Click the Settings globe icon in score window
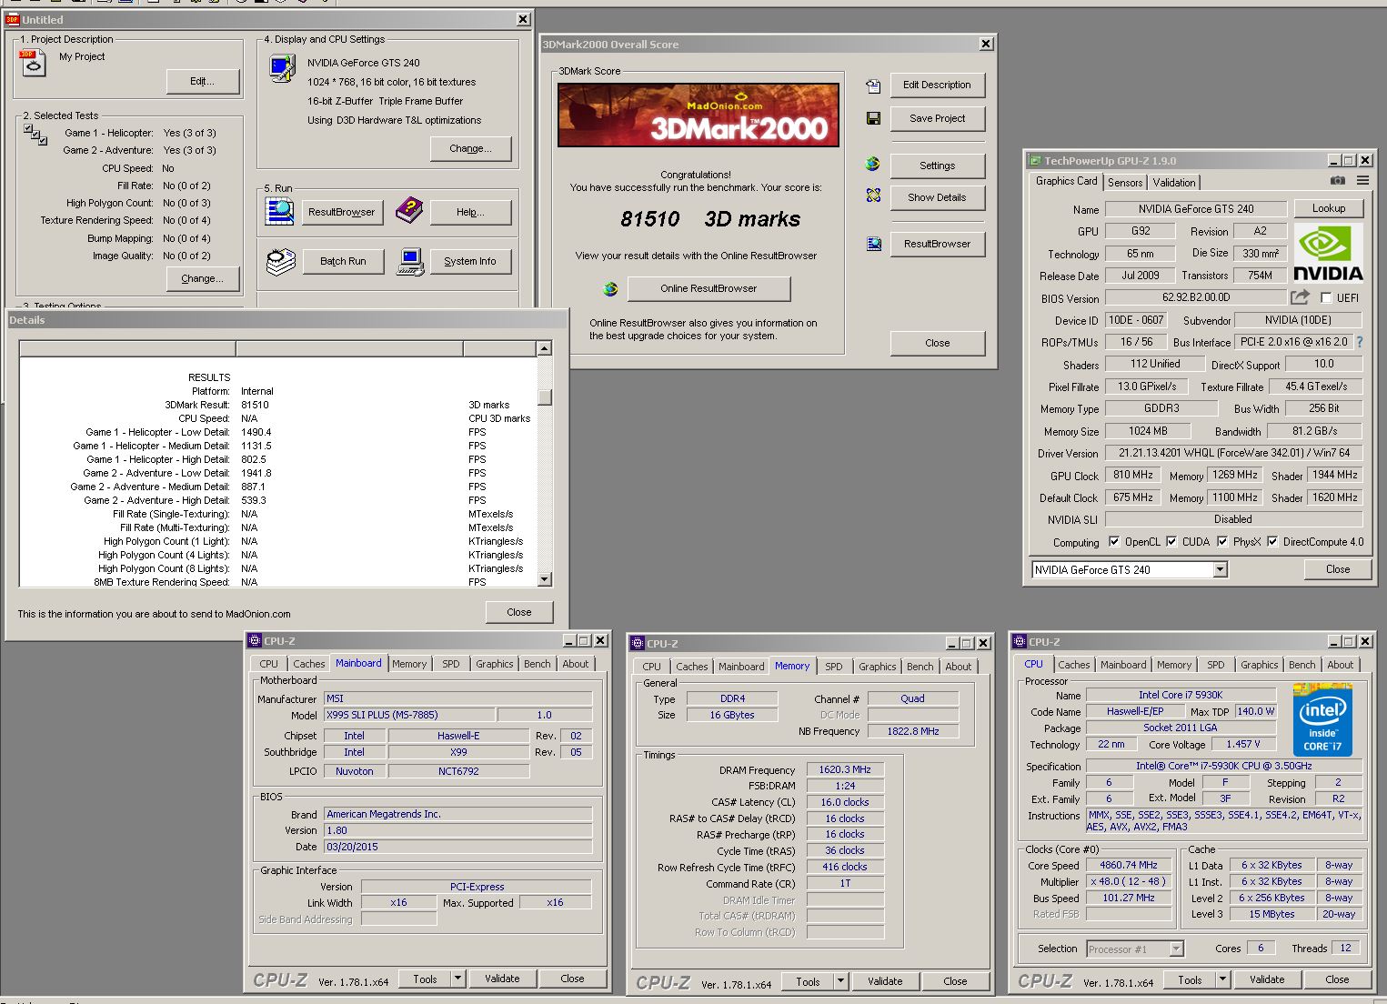The height and width of the screenshot is (1004, 1387). point(873,165)
